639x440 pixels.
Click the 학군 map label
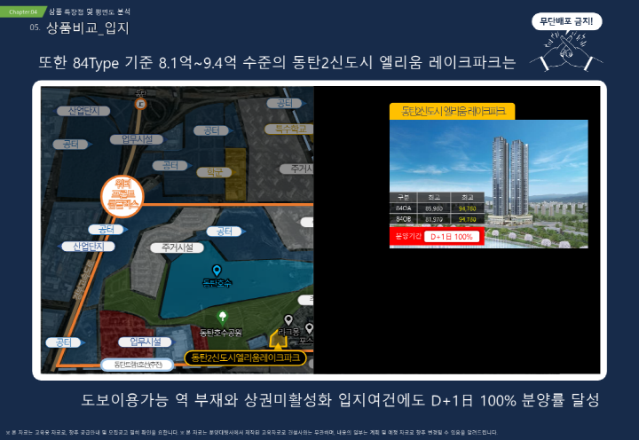tap(215, 172)
